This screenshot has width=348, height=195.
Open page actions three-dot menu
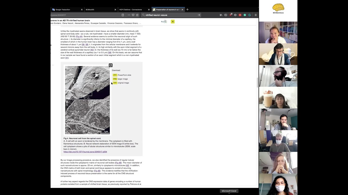click(x=129, y=15)
